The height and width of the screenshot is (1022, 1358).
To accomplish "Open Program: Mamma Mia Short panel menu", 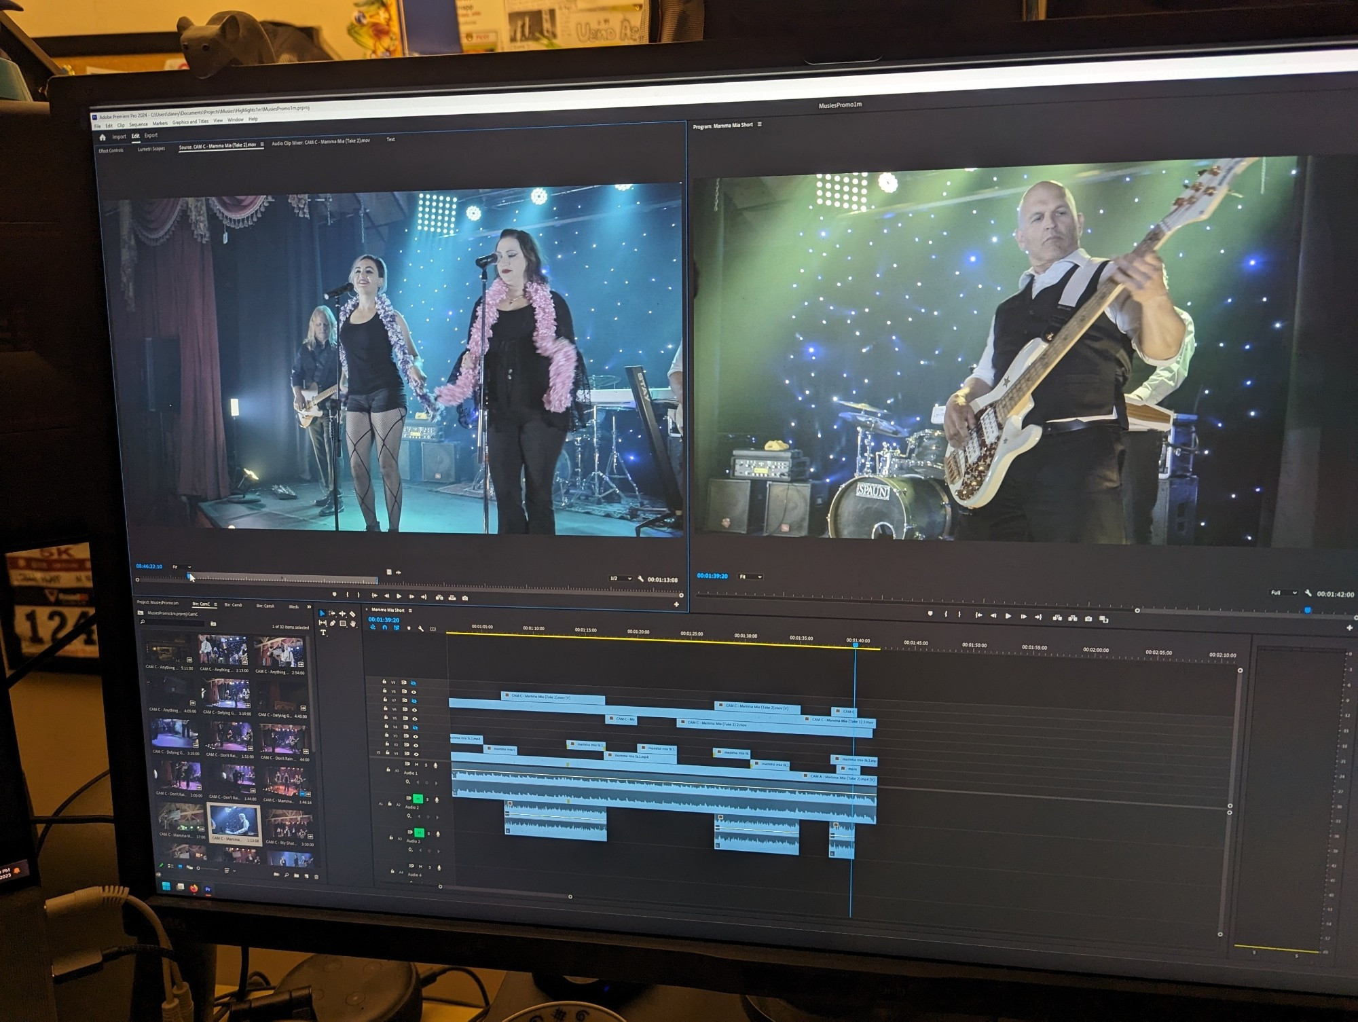I will tap(760, 124).
